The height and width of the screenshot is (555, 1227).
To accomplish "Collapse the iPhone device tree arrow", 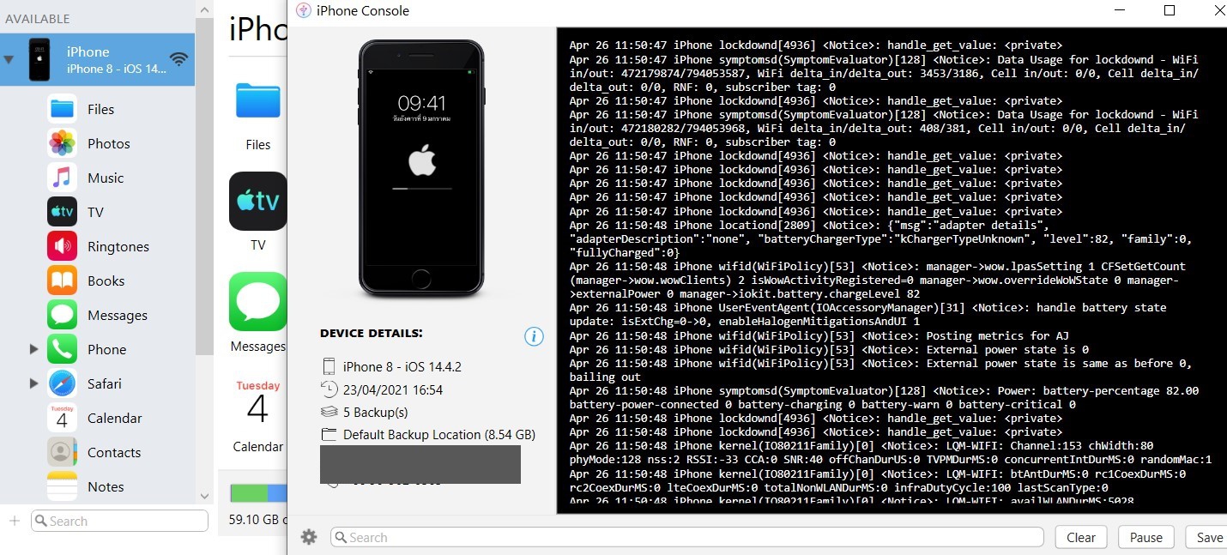I will 9,60.
